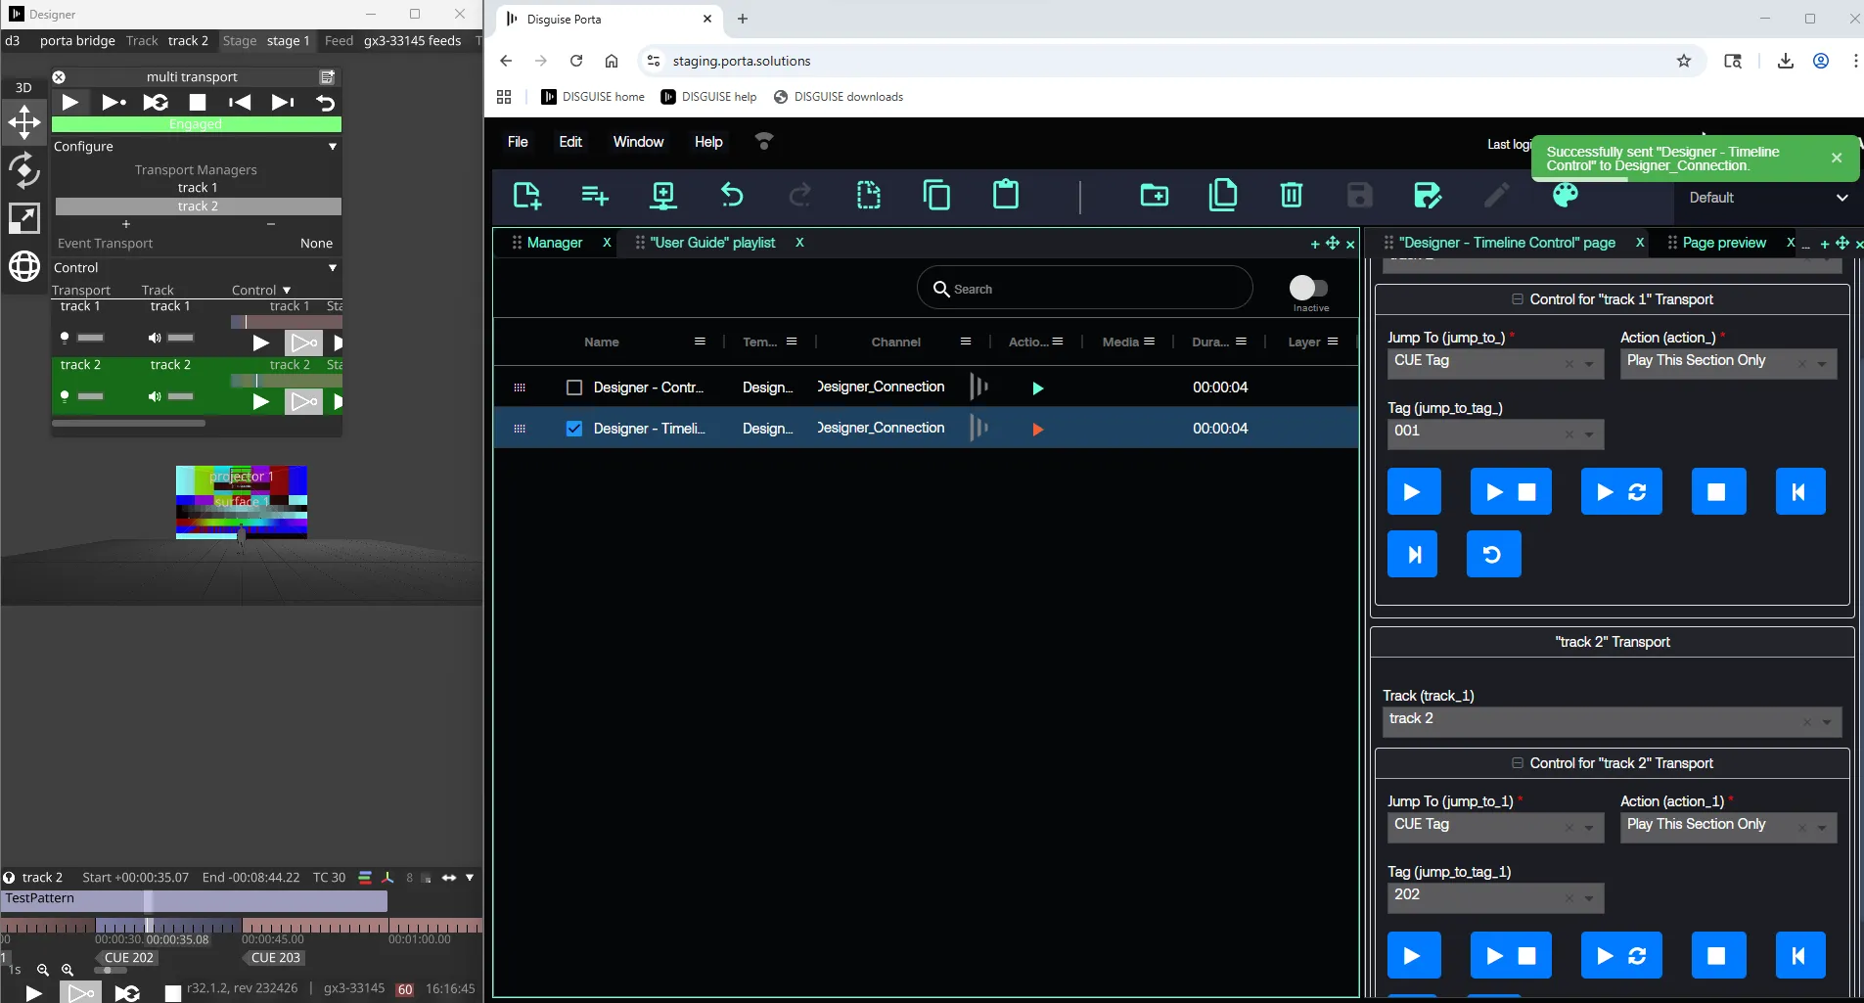Toggle the Inactive switch beside search
The image size is (1864, 1003).
pos(1308,288)
